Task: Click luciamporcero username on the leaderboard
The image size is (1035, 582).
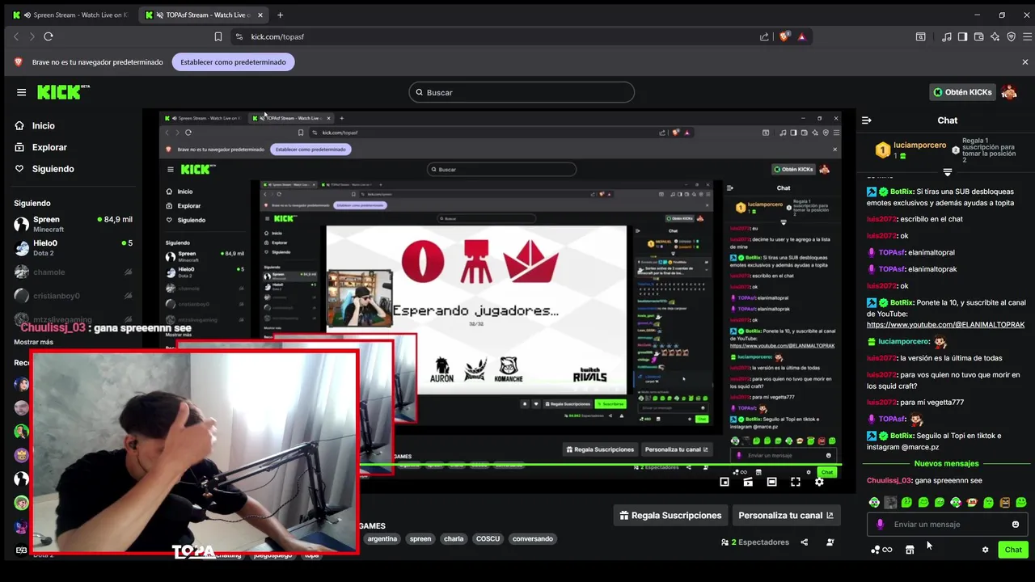Action: (920, 145)
